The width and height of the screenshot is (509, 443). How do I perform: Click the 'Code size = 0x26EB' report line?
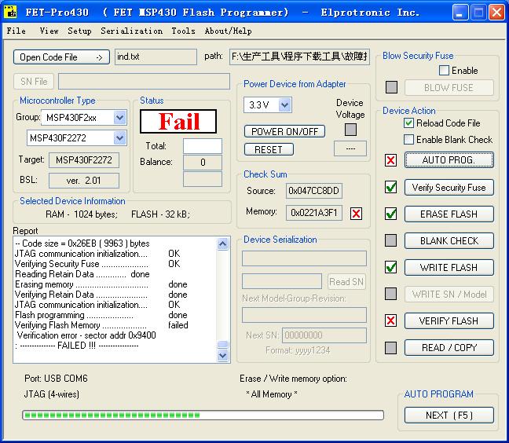tap(82, 243)
